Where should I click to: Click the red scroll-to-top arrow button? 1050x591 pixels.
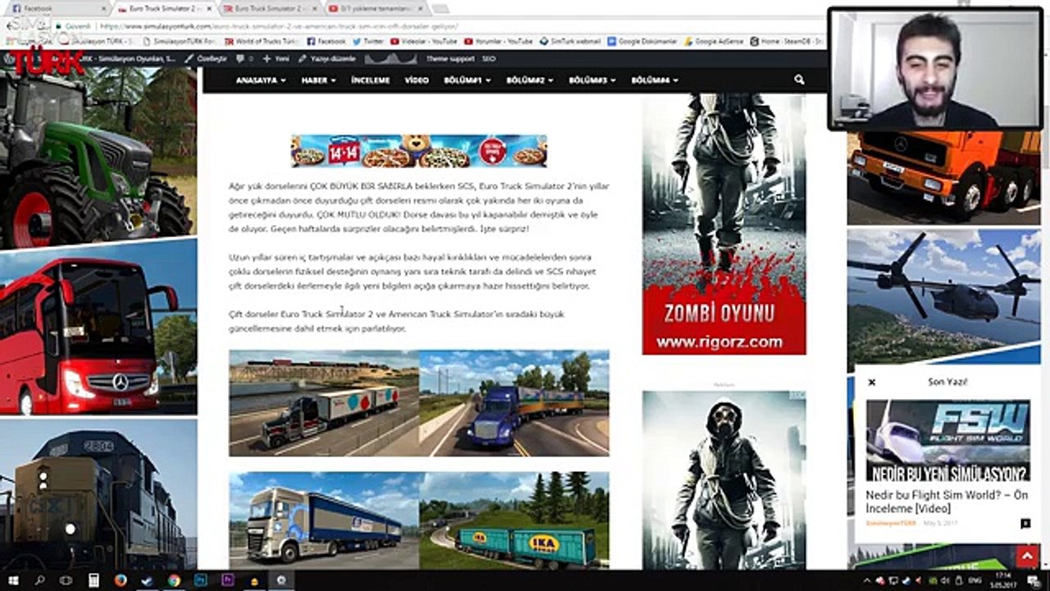(x=1026, y=557)
